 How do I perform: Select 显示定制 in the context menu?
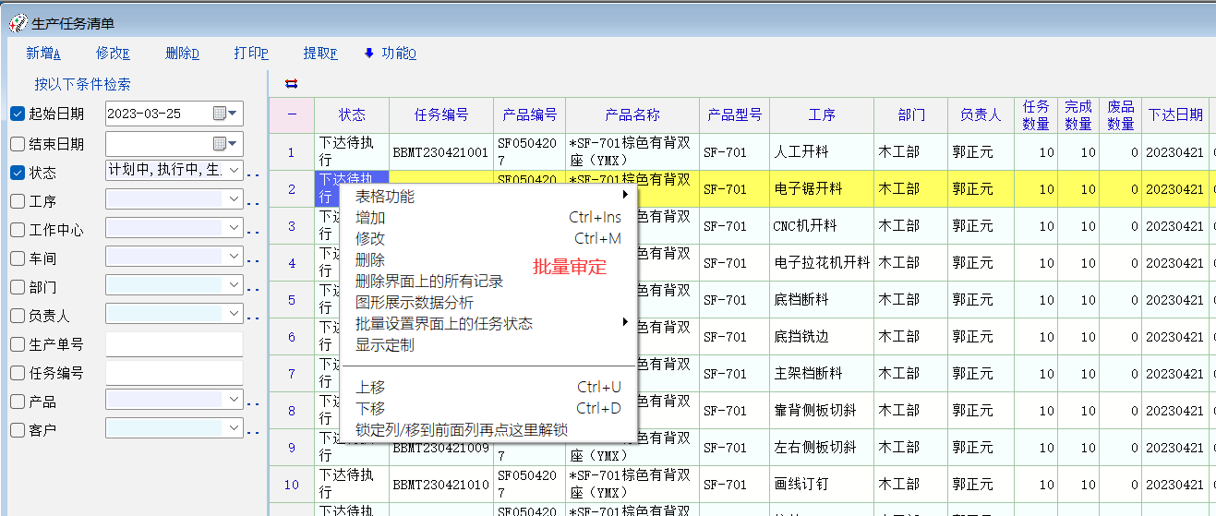[385, 345]
